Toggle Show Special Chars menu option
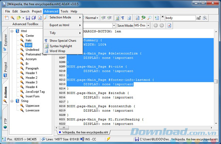 63,41
